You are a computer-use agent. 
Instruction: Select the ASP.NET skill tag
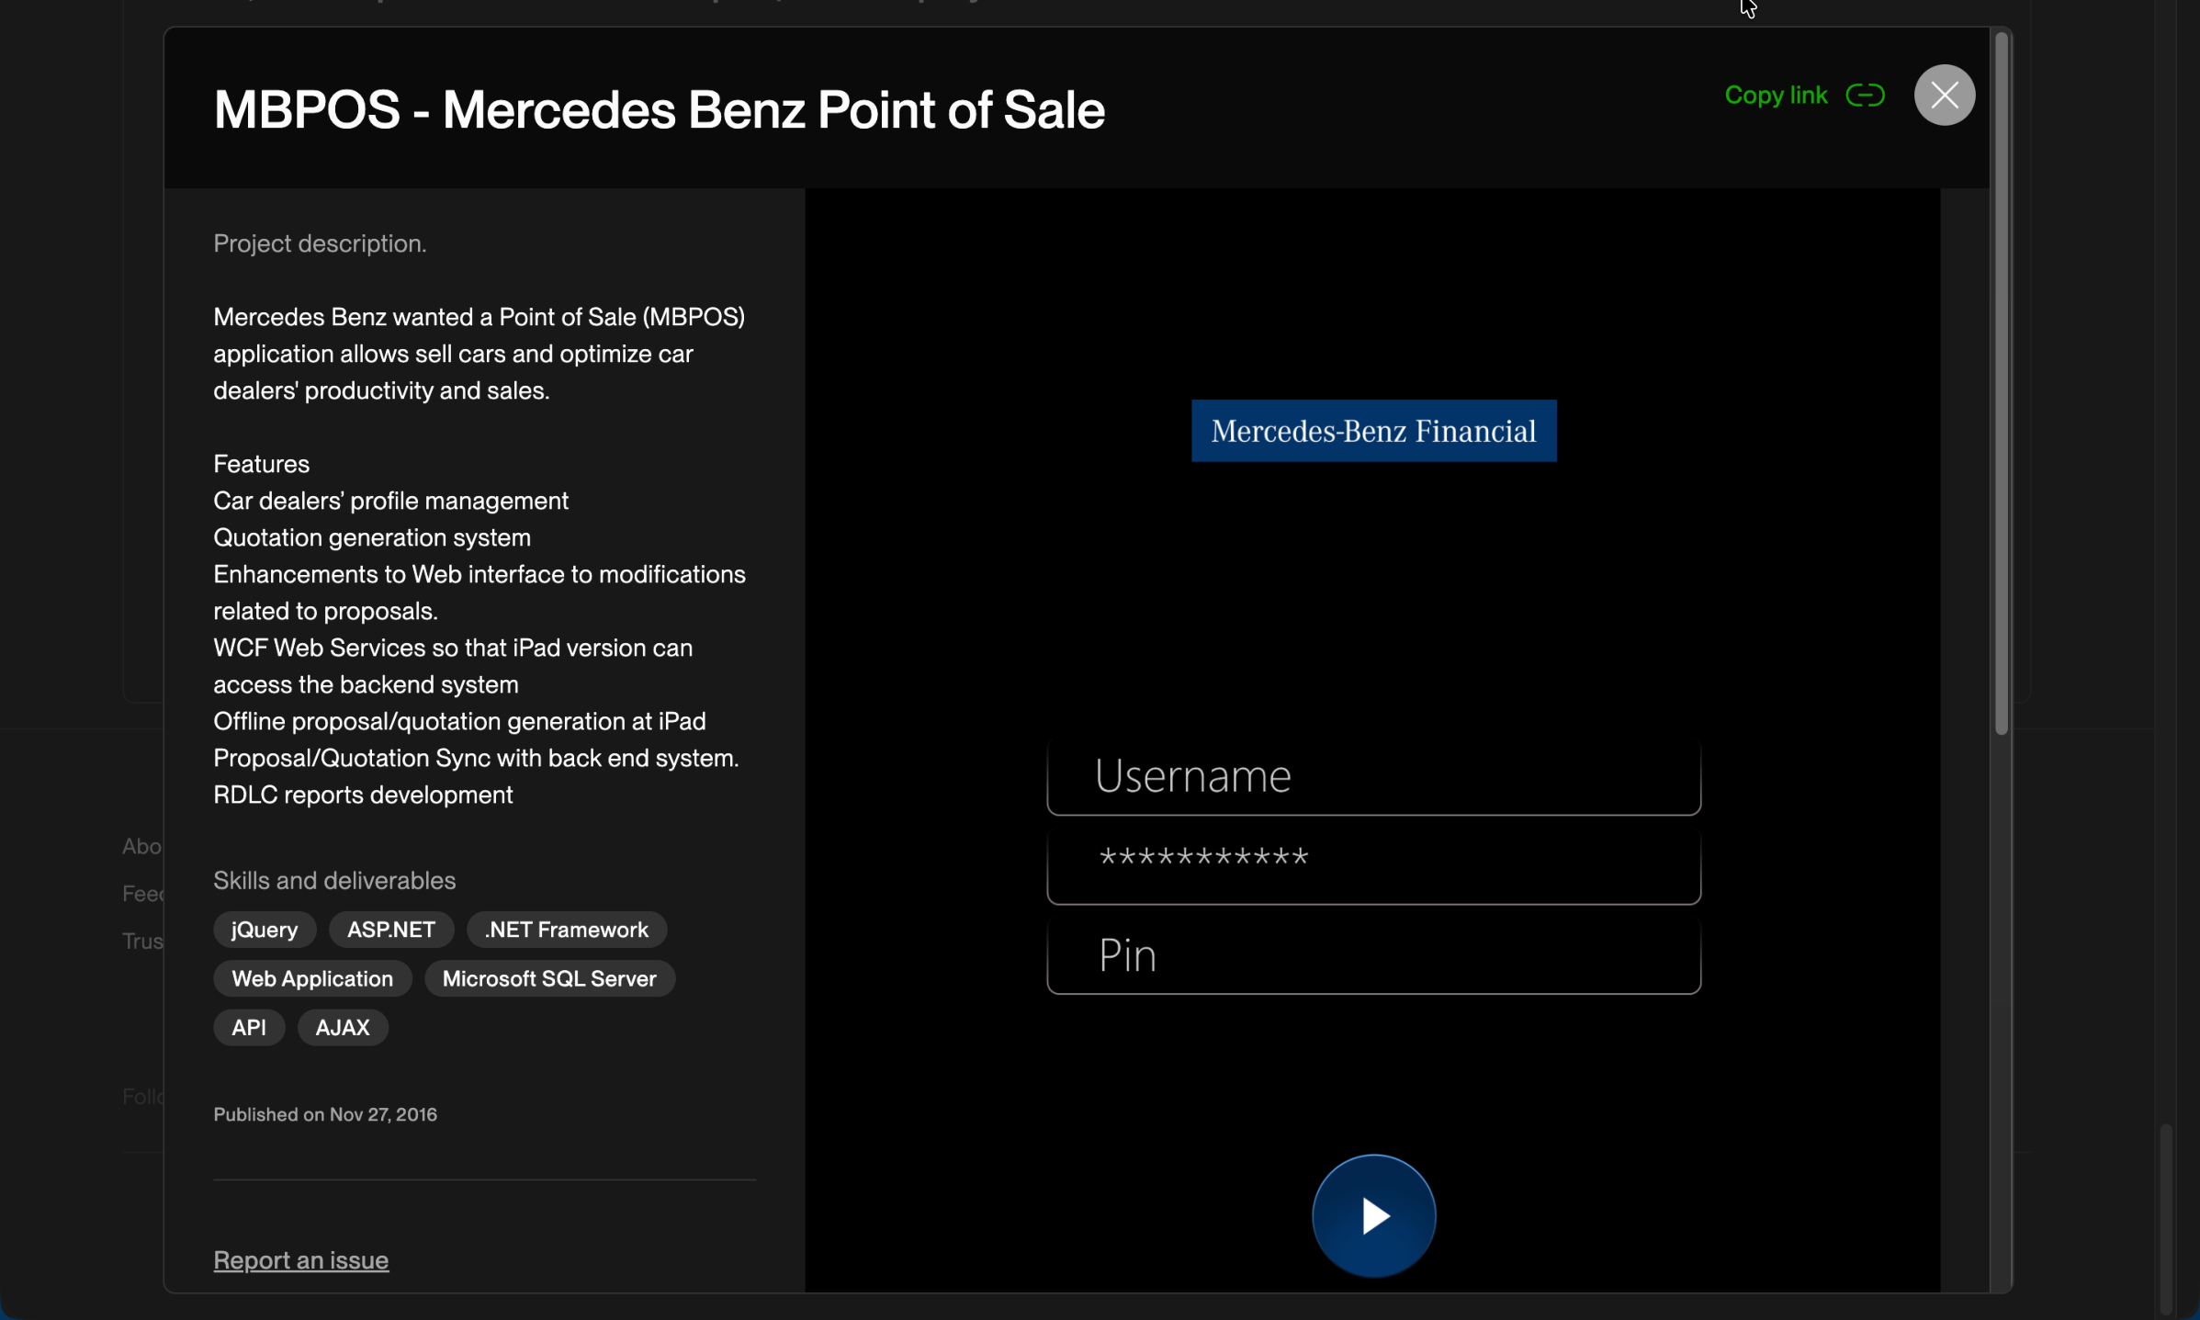tap(391, 929)
